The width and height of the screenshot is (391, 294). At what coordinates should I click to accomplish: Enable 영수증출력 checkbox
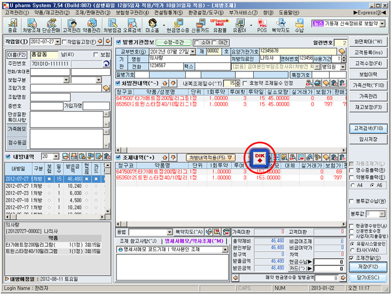[x=352, y=170]
